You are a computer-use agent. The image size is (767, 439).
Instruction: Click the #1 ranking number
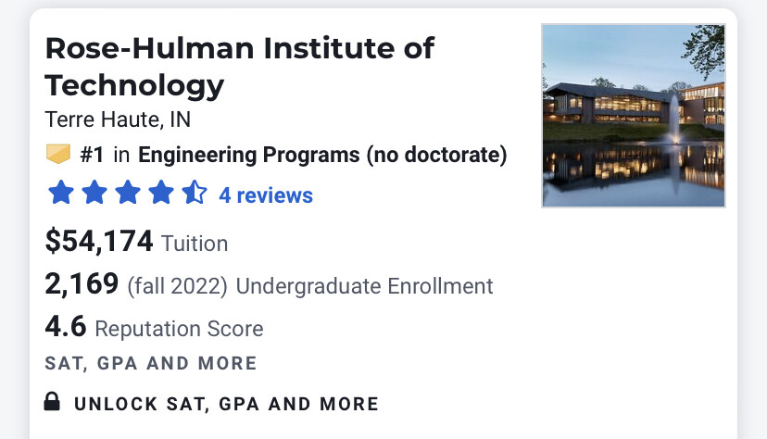(x=92, y=155)
